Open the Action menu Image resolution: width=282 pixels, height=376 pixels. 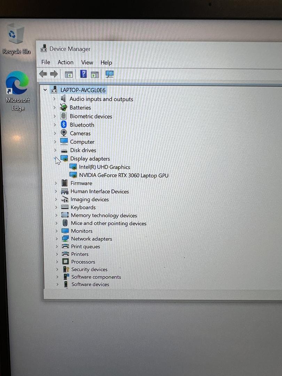[65, 62]
